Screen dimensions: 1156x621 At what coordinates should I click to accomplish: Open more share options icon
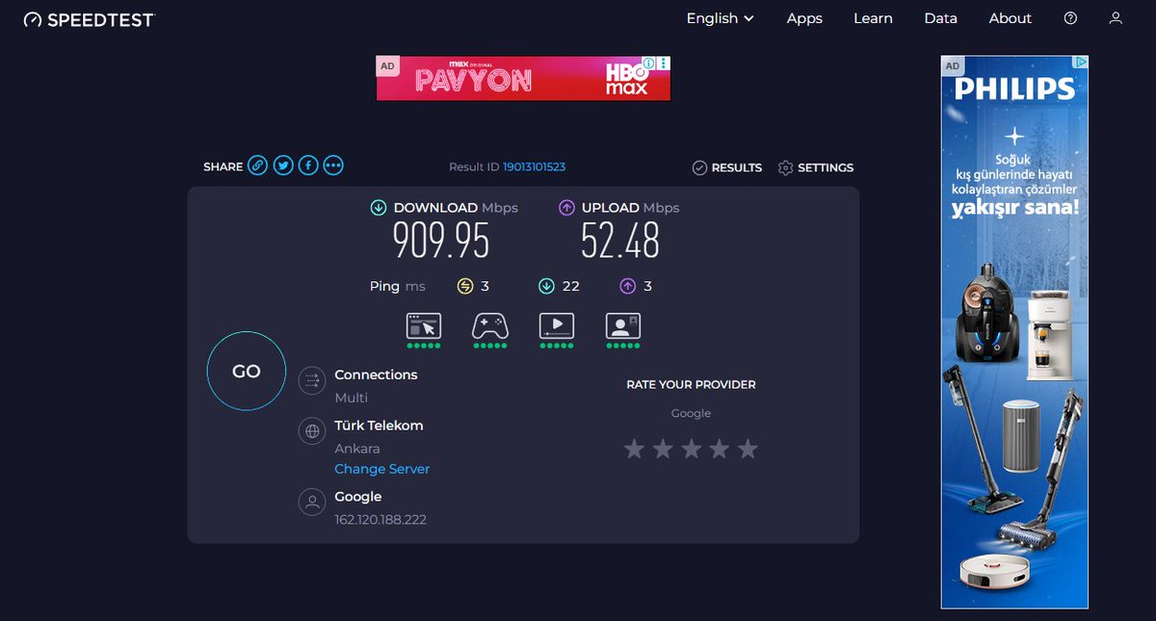(x=333, y=166)
